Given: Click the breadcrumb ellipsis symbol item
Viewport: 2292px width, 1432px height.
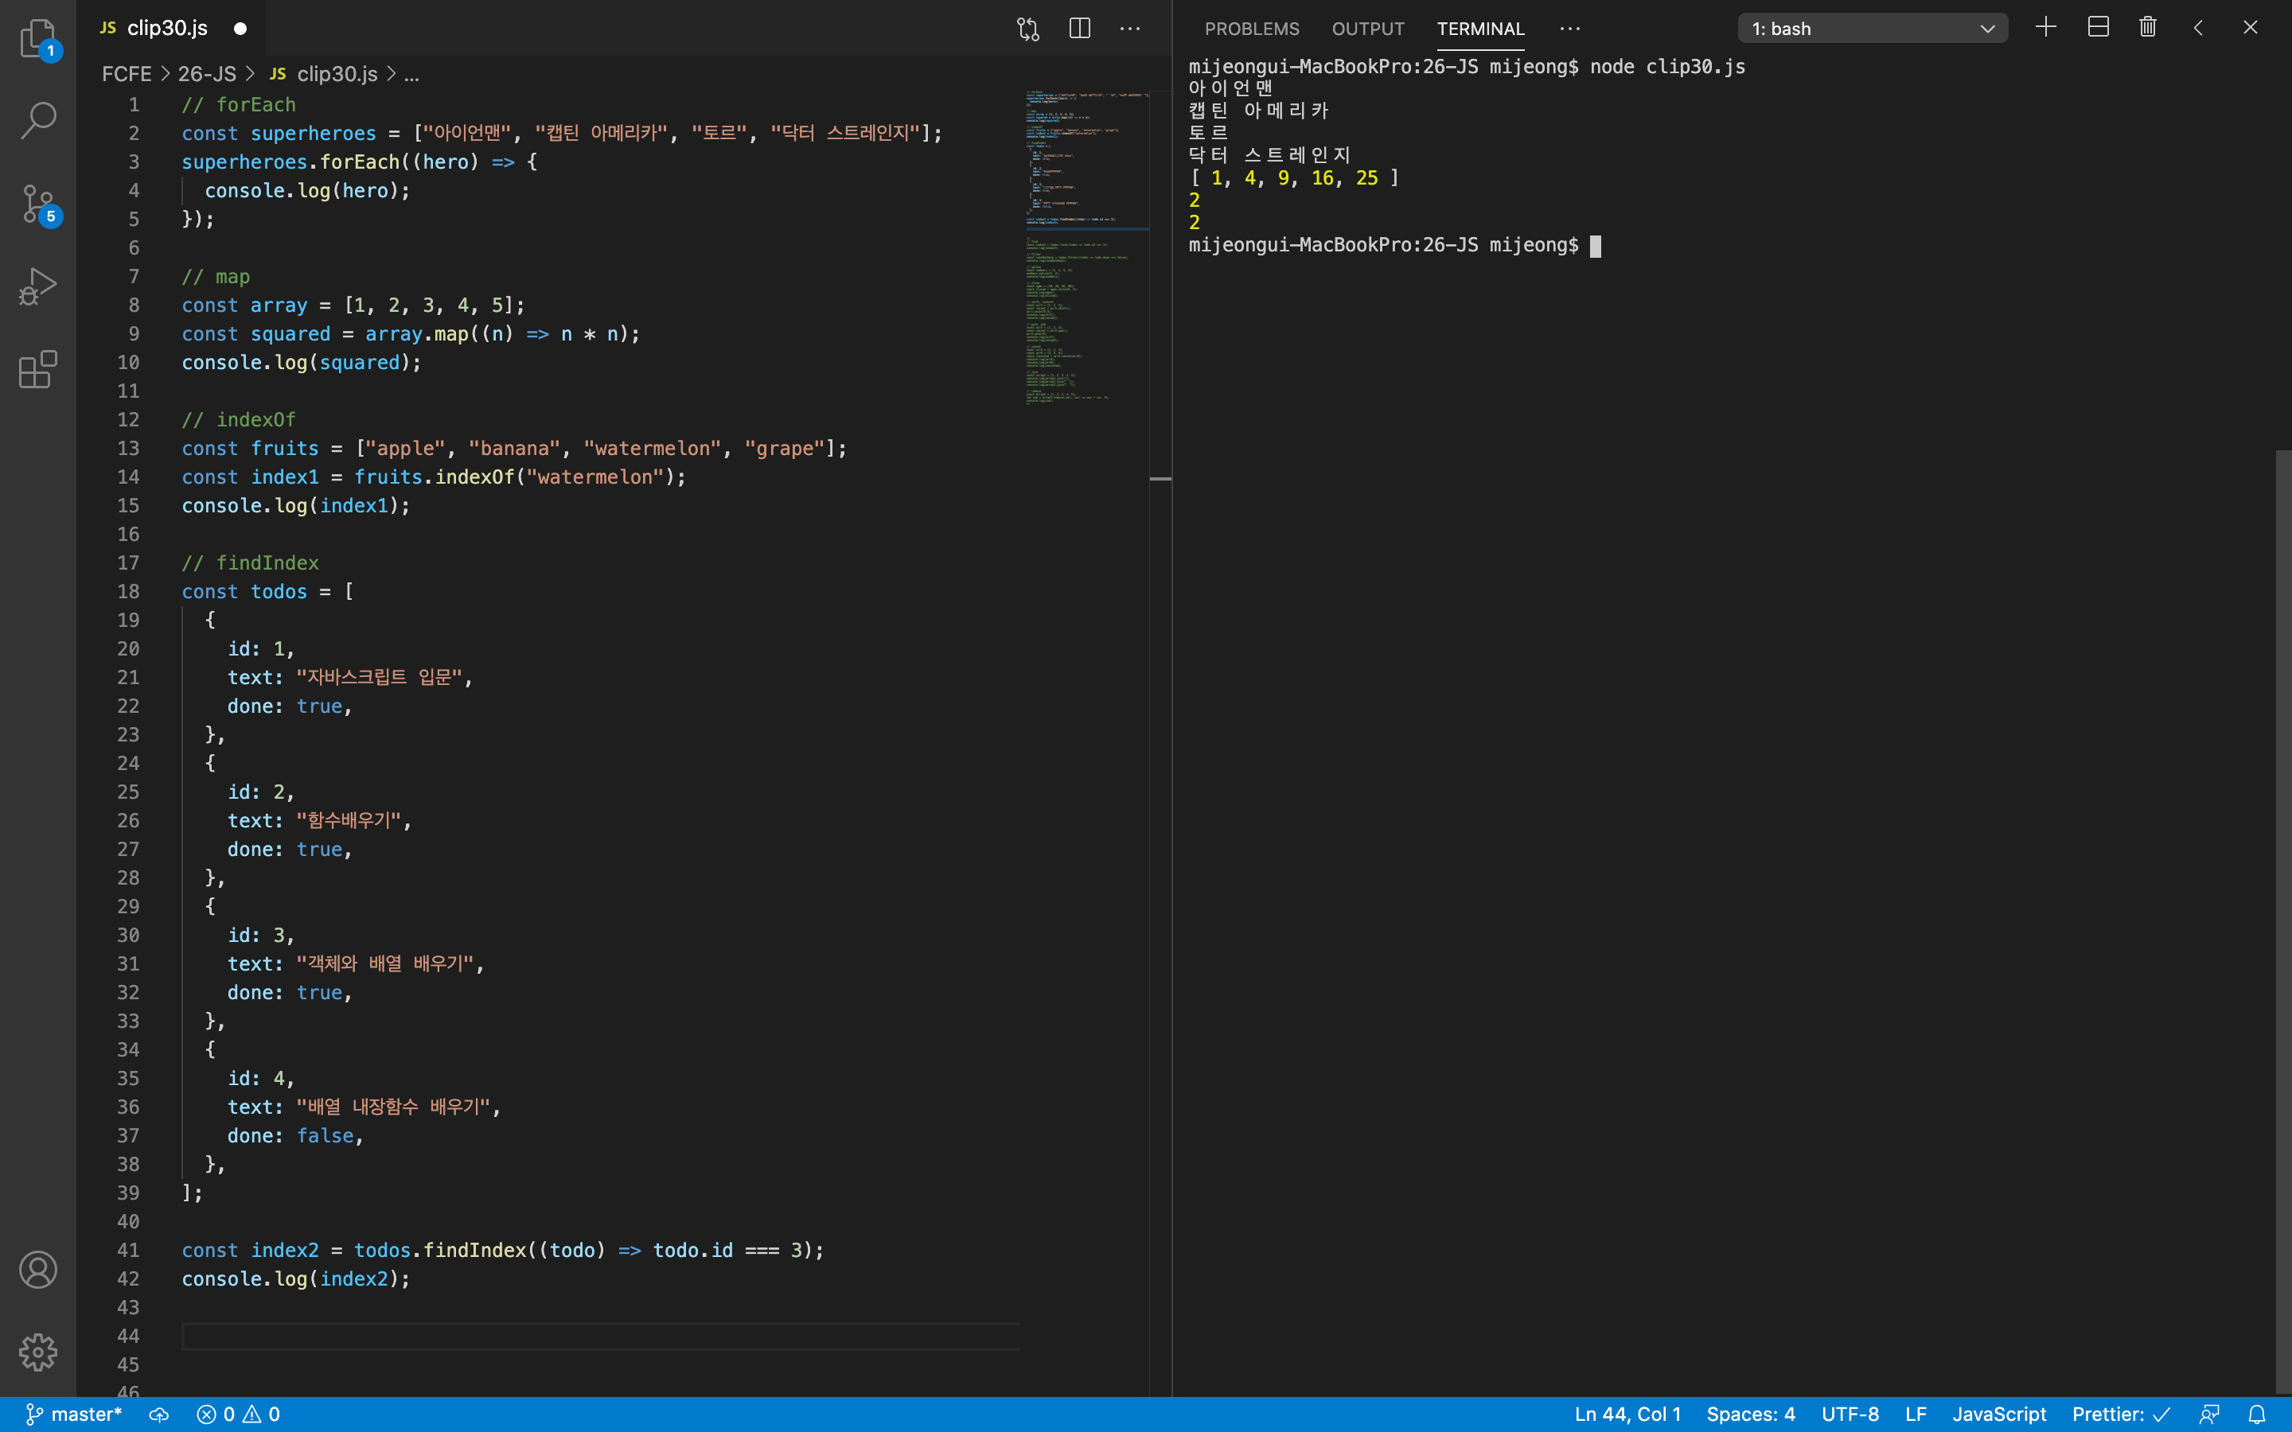Looking at the screenshot, I should [x=411, y=74].
